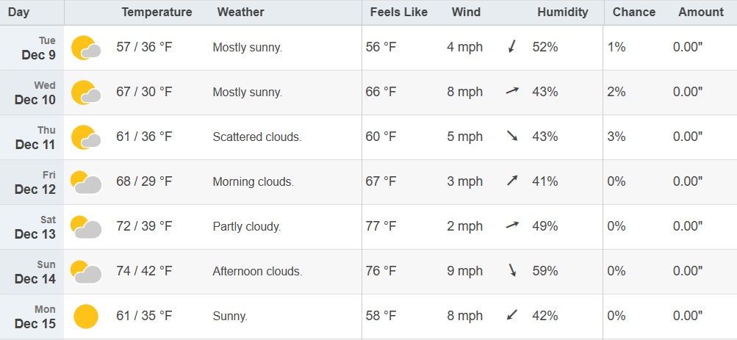Click the afternoon clouds icon for Dec 14

85,272
